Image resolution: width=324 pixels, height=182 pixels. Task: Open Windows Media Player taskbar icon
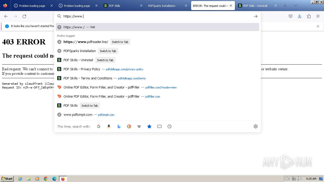tap(37, 179)
